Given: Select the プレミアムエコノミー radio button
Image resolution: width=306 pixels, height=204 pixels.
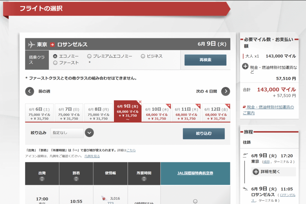Looking at the screenshot, I should point(89,56).
